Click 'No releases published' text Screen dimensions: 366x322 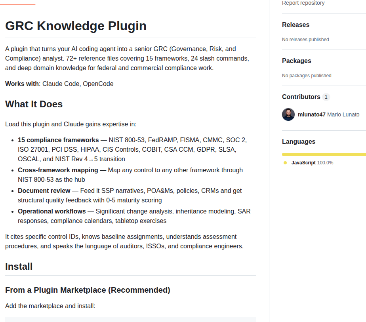305,40
